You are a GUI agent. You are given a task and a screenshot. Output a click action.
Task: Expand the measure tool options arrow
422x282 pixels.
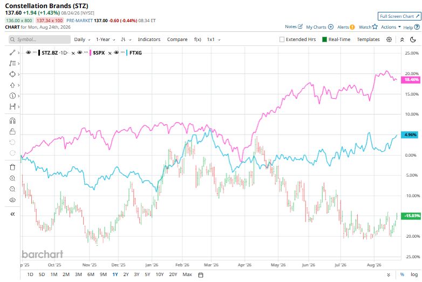(18, 106)
